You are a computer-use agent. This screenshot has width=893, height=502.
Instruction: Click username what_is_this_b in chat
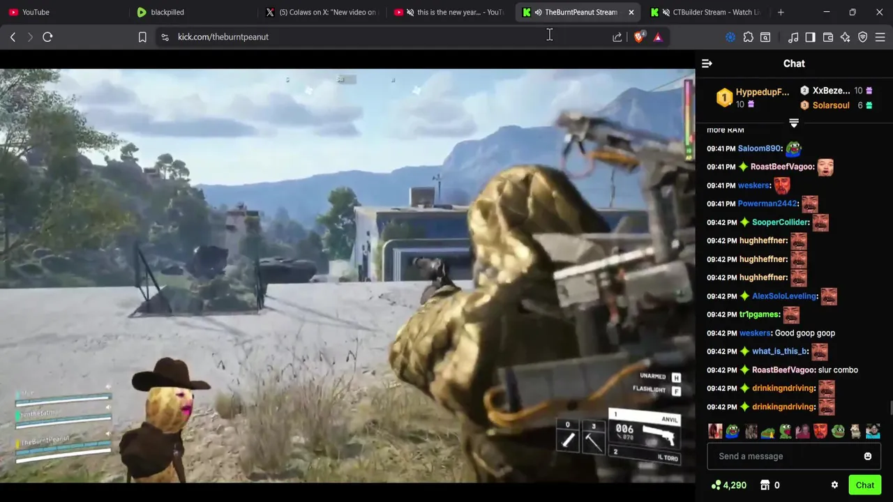pos(779,351)
